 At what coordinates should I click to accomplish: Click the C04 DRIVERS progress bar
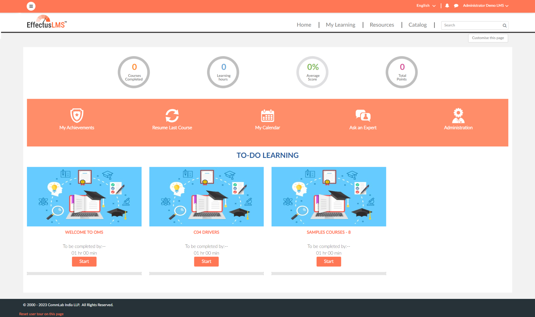pos(206,273)
